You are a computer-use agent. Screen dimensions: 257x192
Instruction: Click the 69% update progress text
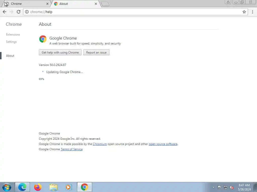tap(41, 79)
